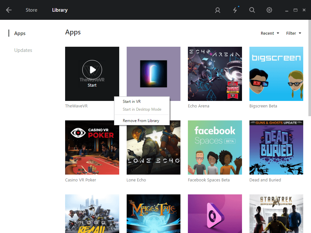
Task: Switch to the Library tab
Action: coord(60,10)
